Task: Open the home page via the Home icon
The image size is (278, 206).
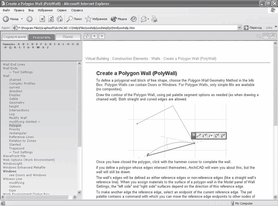Action: 59,18
